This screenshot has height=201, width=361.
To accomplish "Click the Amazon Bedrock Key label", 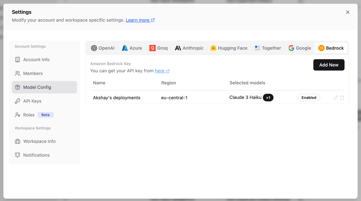I will click(x=111, y=64).
